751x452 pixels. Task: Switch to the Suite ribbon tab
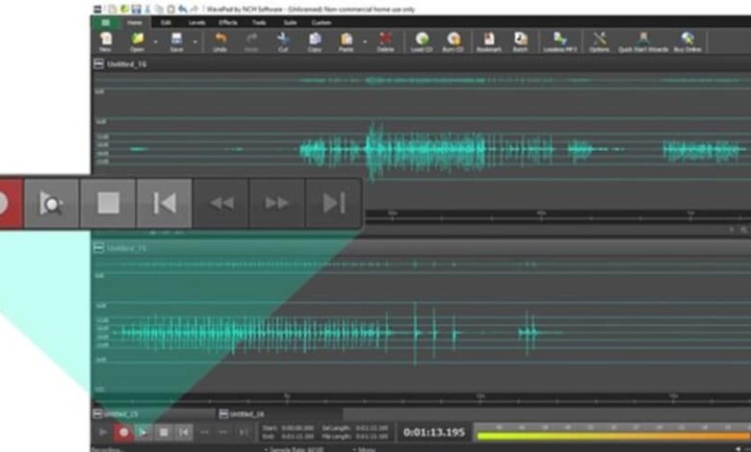click(x=290, y=22)
